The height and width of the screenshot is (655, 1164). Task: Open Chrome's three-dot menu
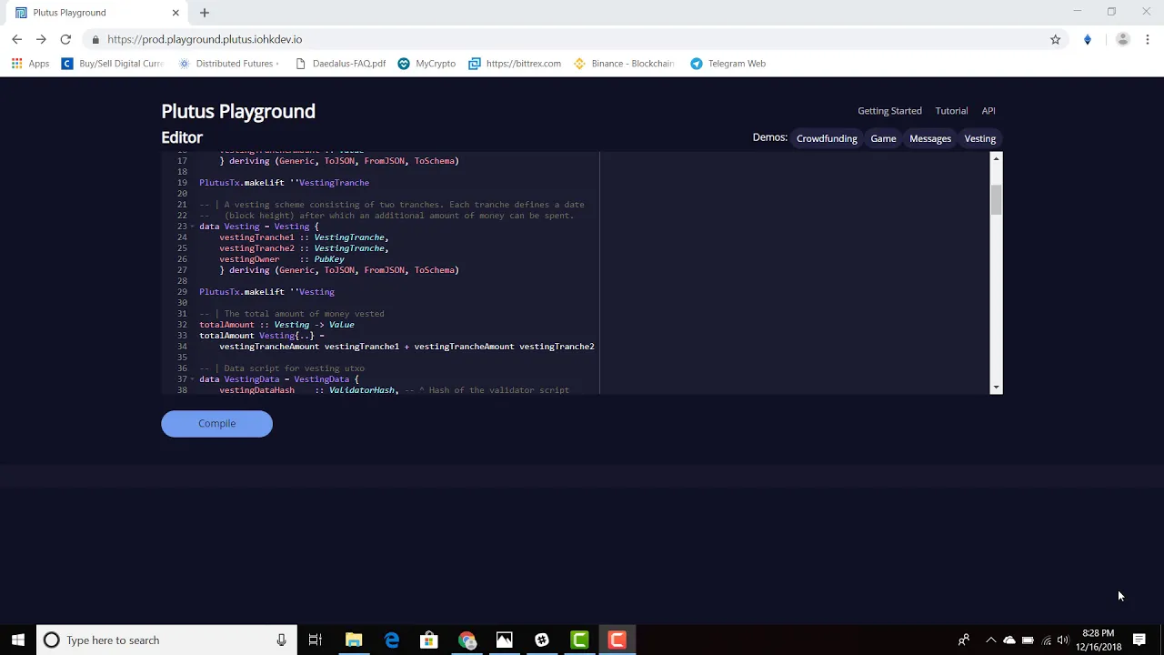tap(1148, 39)
